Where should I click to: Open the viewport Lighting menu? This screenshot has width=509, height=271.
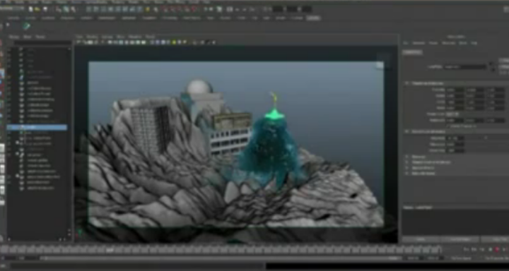pyautogui.click(x=107, y=37)
